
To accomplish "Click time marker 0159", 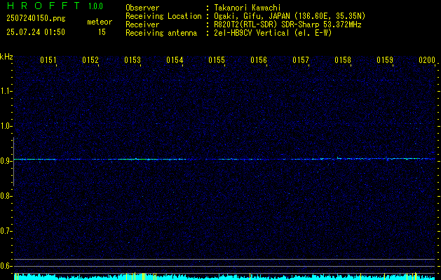I will tap(384, 60).
